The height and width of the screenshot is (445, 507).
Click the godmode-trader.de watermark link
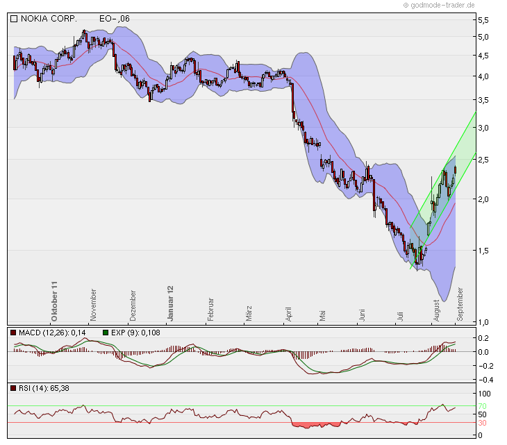[439, 5]
